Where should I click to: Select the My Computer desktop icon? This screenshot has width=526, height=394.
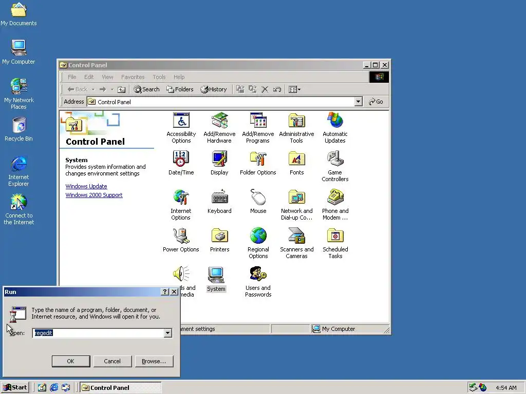tap(19, 52)
